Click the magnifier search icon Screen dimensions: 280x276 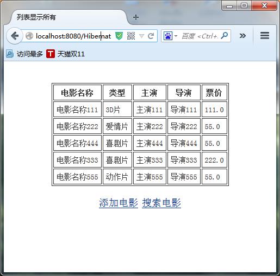225,36
